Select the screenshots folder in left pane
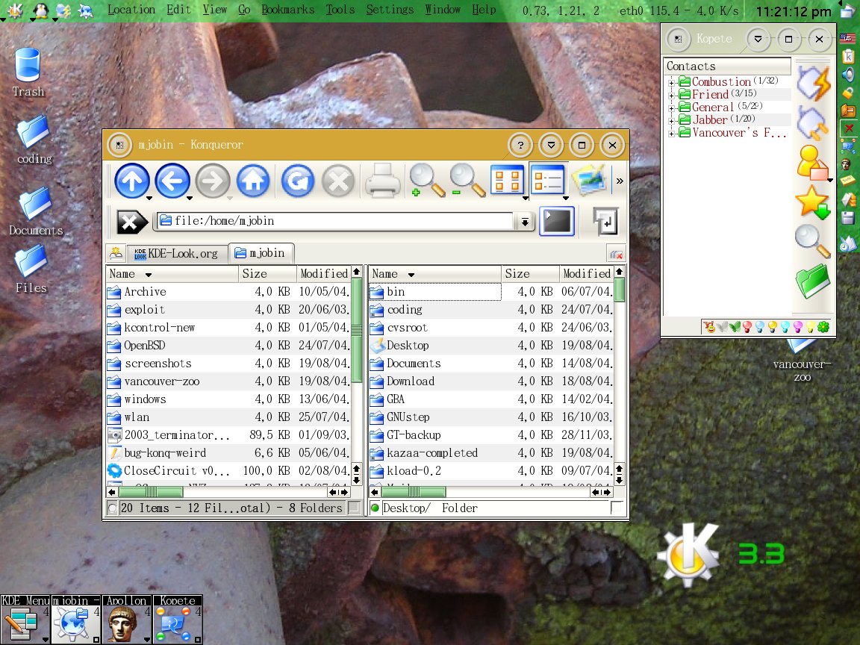The image size is (860, 645). [158, 364]
